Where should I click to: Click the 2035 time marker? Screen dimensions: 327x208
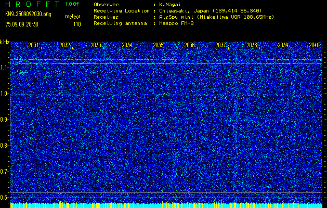coord(158,45)
